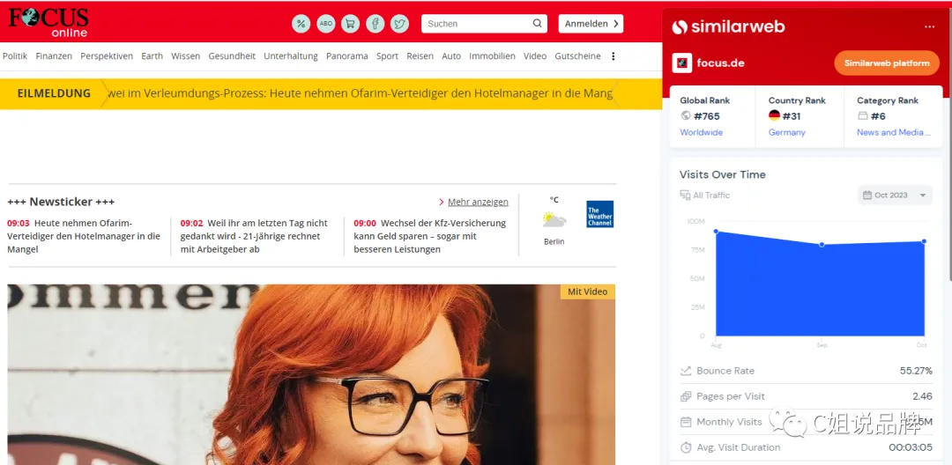This screenshot has width=952, height=465.
Task: Click the Twitter bird icon
Action: click(399, 24)
